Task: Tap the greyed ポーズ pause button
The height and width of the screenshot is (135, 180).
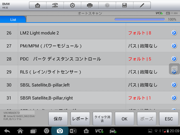Action: (x=147, y=118)
